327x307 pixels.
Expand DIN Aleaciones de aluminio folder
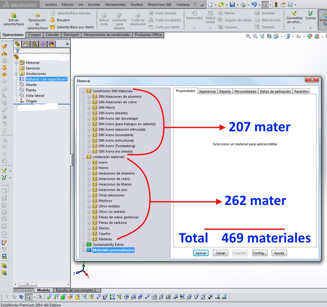coord(89,97)
